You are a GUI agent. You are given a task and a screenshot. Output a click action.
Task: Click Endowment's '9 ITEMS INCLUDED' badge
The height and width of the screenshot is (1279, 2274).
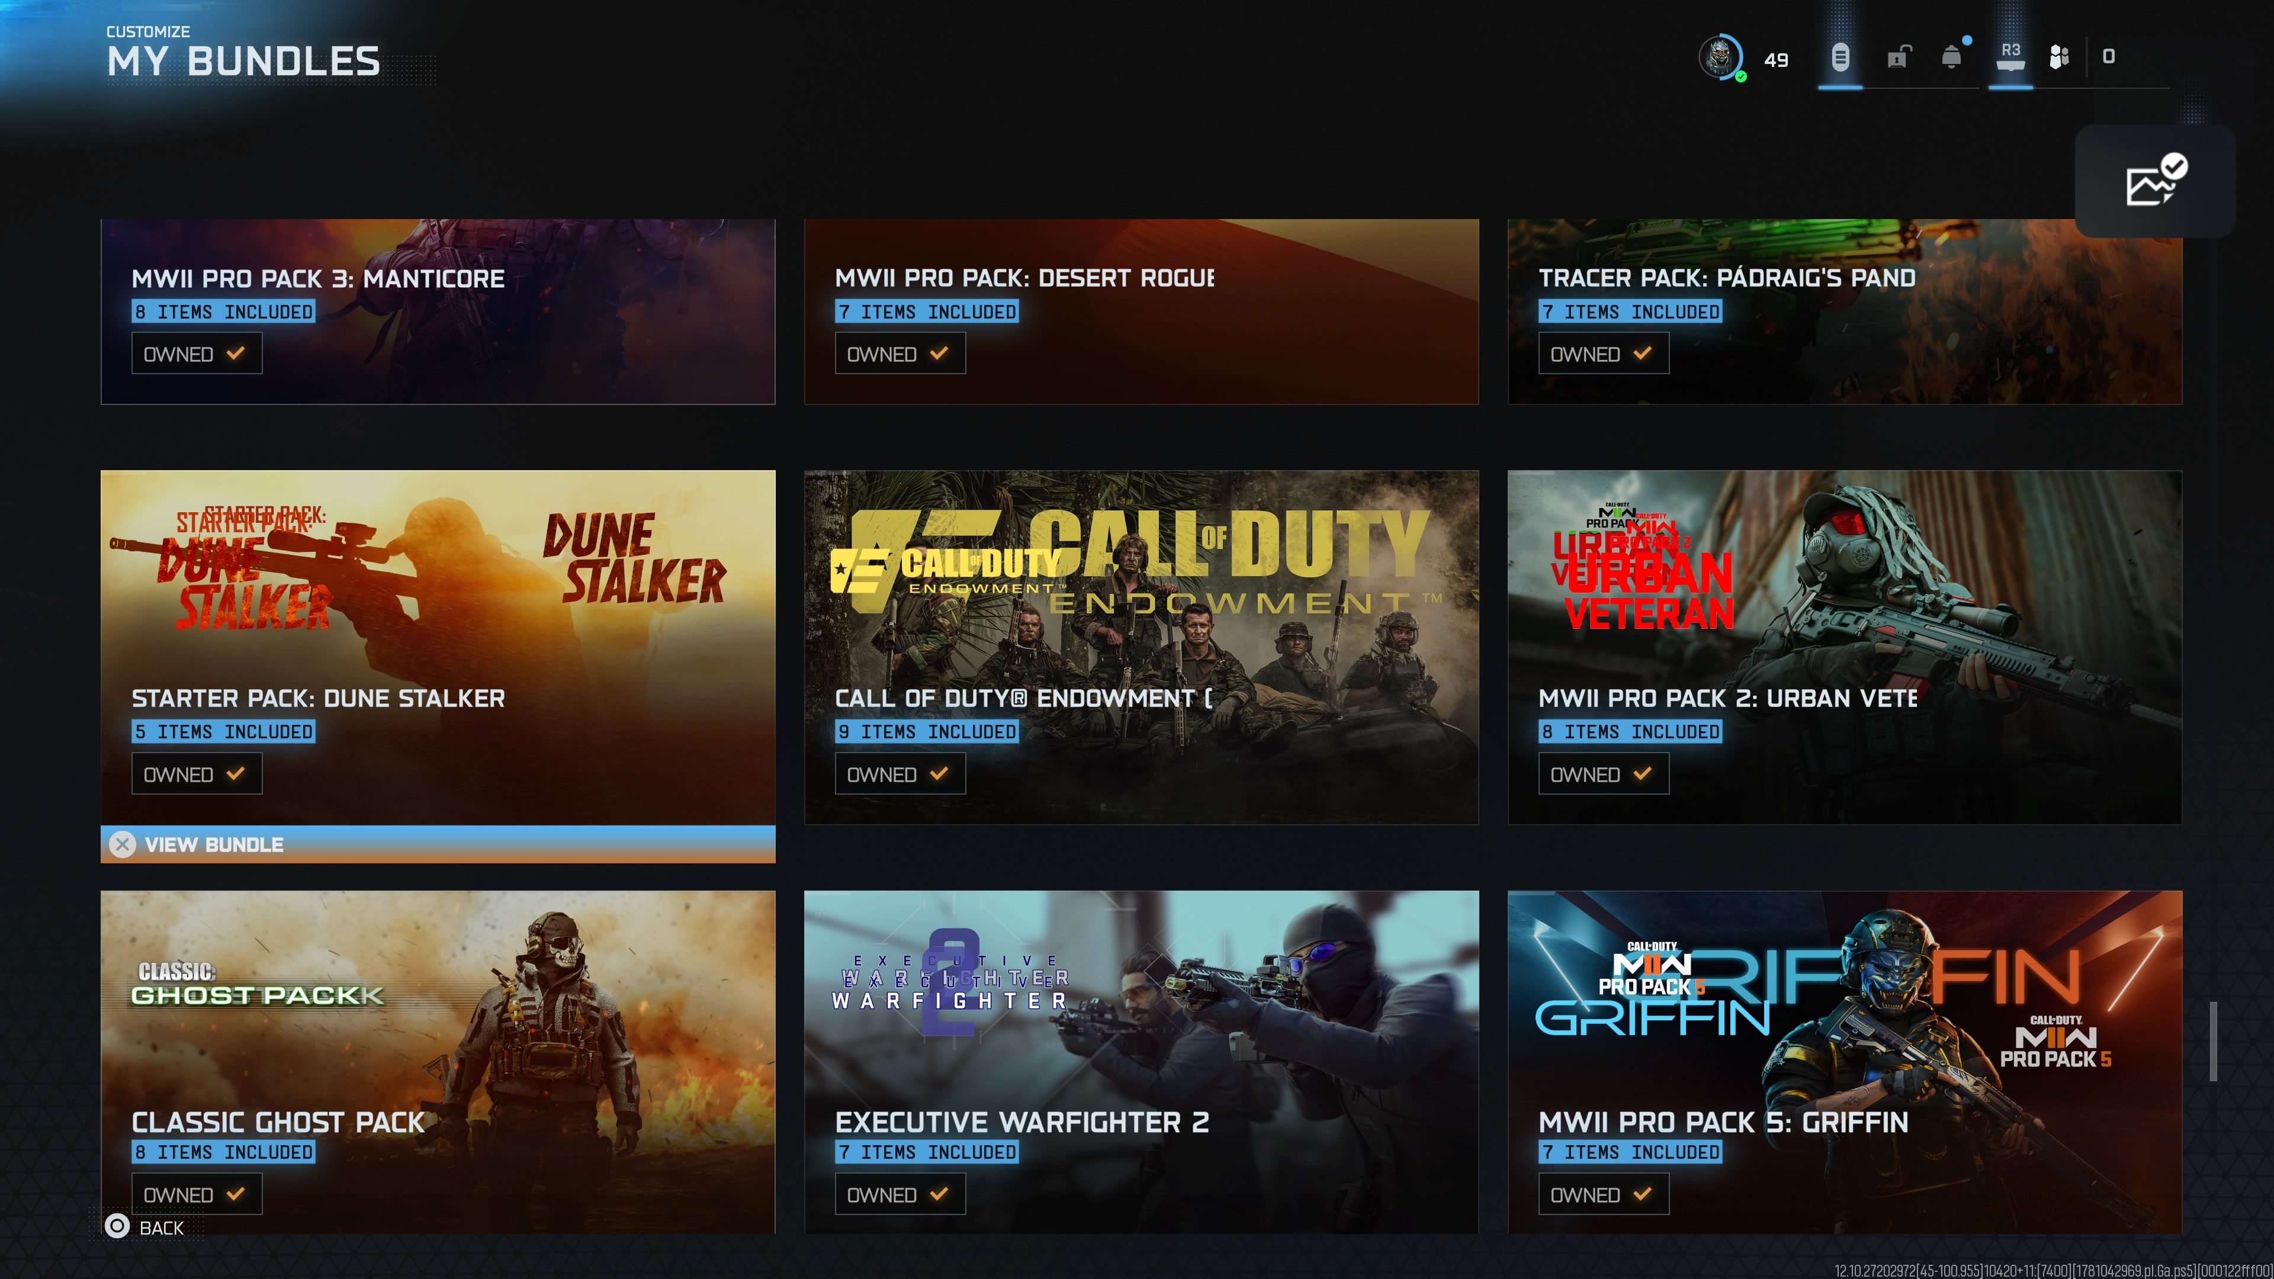point(927,732)
